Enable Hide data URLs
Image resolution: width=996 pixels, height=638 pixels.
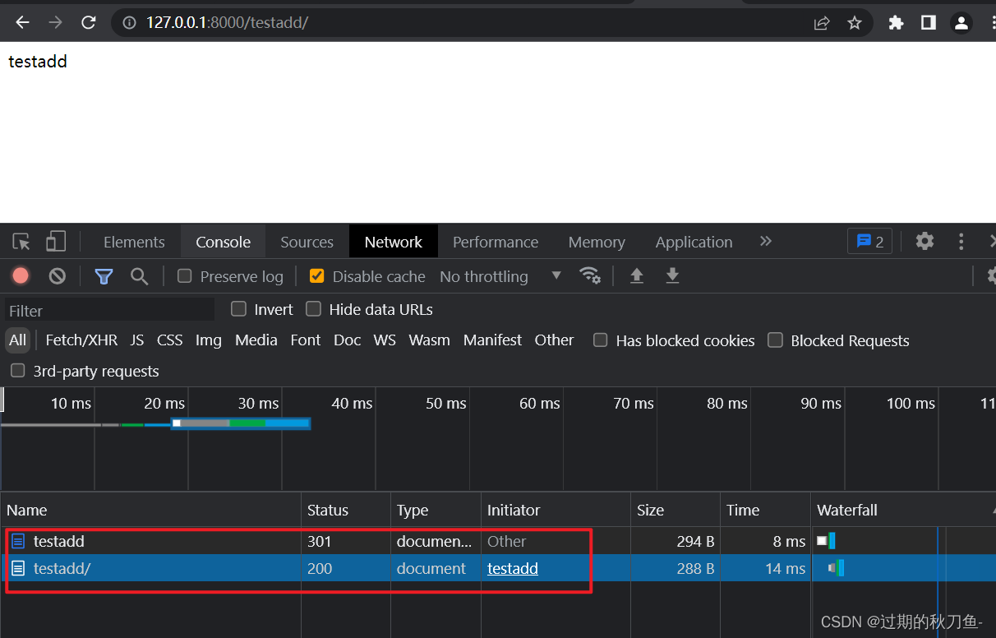click(313, 309)
